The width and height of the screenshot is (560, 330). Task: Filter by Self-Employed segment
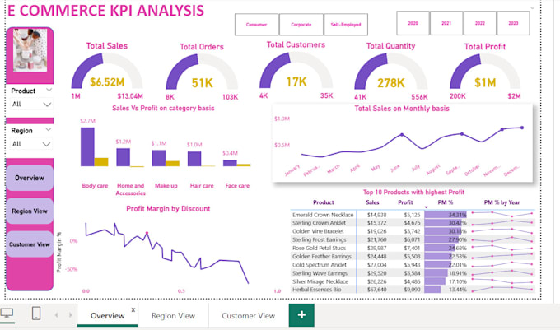tap(346, 25)
